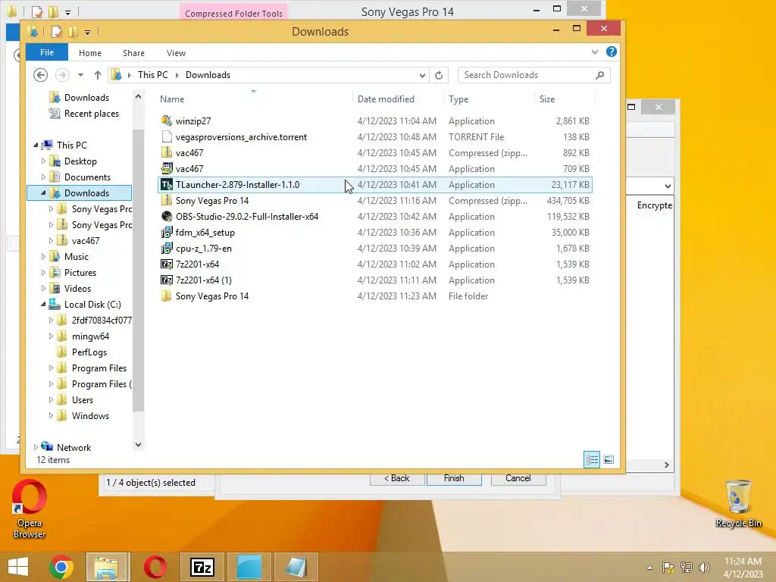Click the Action Center flag tray icon
Viewport: 776px width, 582px height.
coord(668,568)
